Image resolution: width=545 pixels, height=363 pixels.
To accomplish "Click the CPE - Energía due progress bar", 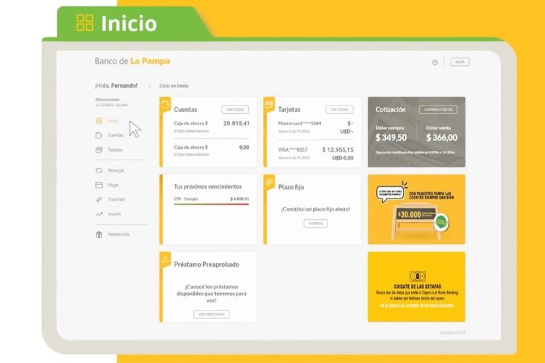I will (211, 204).
